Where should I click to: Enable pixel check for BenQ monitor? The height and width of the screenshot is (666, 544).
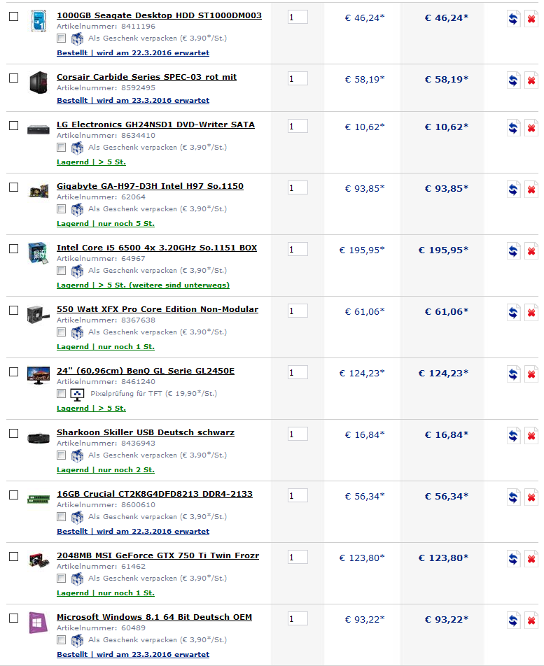pos(62,394)
